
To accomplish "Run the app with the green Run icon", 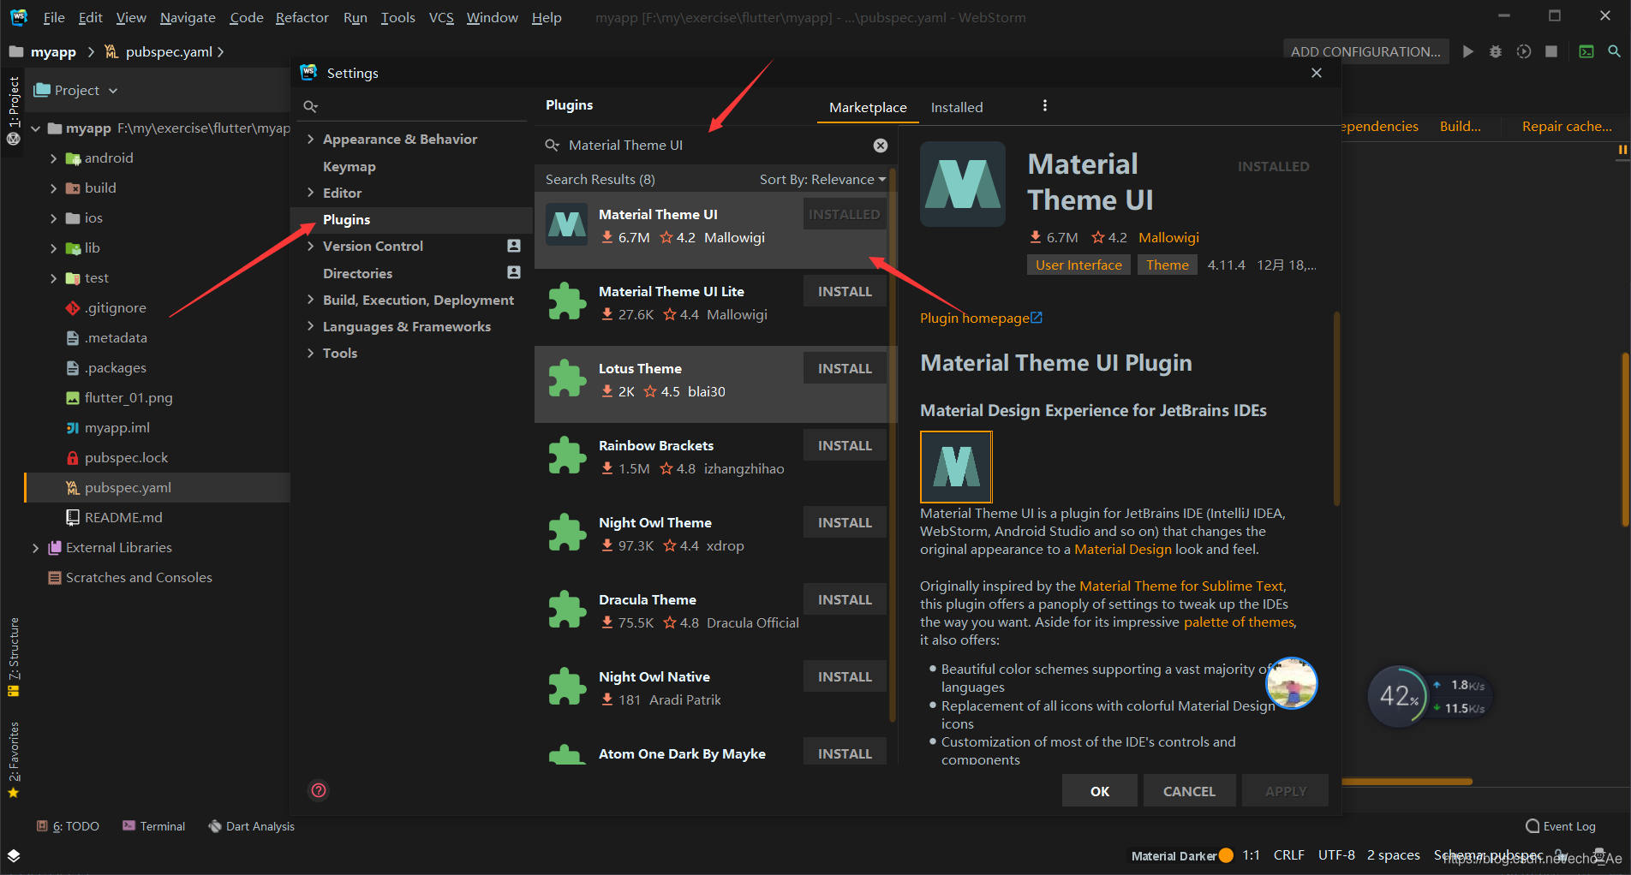I will pyautogui.click(x=1468, y=51).
